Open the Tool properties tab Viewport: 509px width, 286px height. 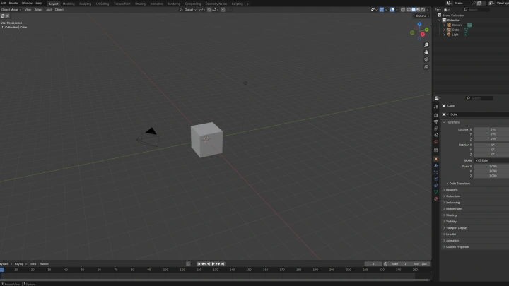(436, 107)
